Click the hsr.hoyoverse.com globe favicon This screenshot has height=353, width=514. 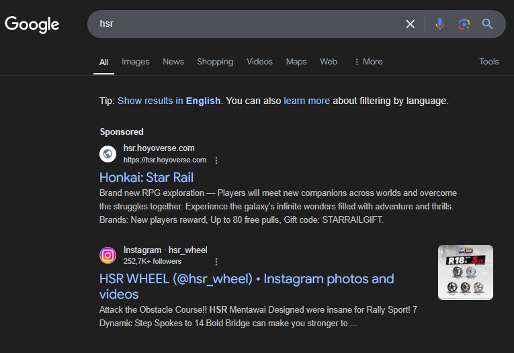108,154
